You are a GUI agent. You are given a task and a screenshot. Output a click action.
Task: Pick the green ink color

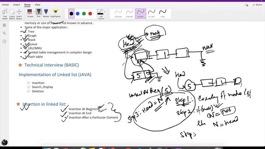(84, 14)
